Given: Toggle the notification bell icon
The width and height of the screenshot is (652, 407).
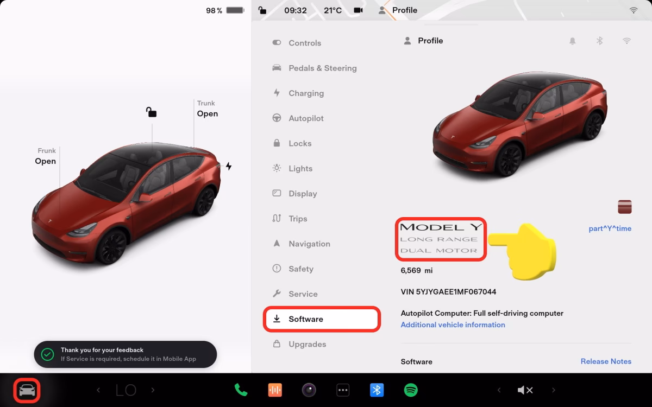Looking at the screenshot, I should [572, 40].
